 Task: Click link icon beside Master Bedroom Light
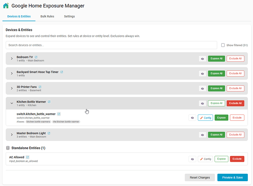tap(49, 133)
